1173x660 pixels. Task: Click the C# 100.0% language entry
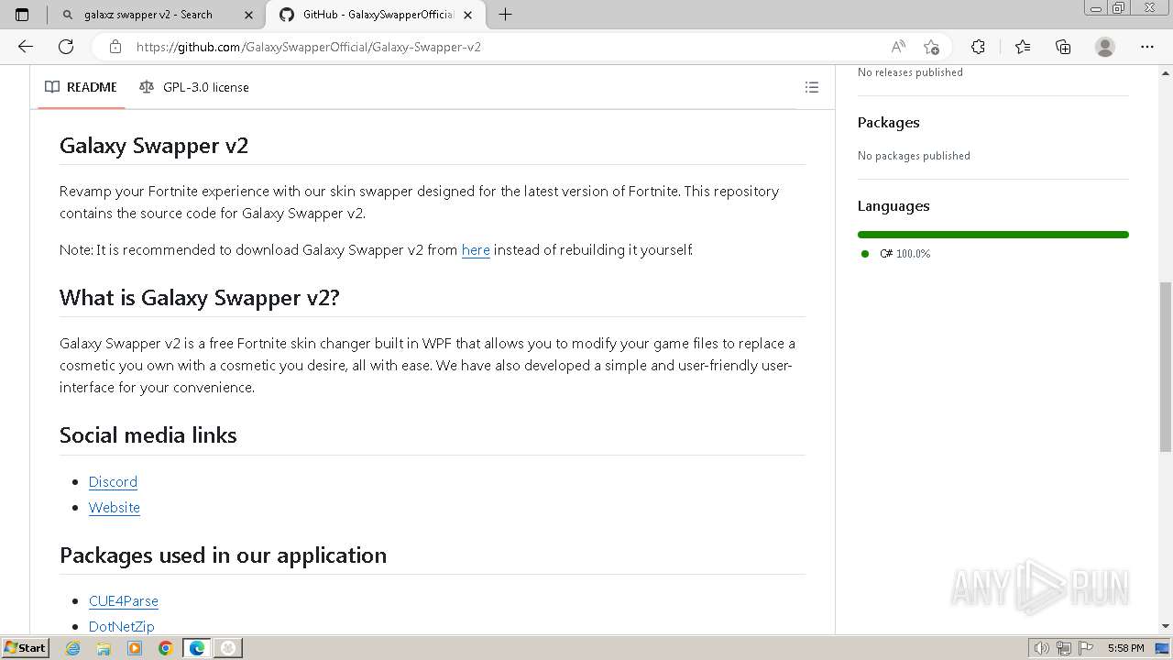coord(904,254)
